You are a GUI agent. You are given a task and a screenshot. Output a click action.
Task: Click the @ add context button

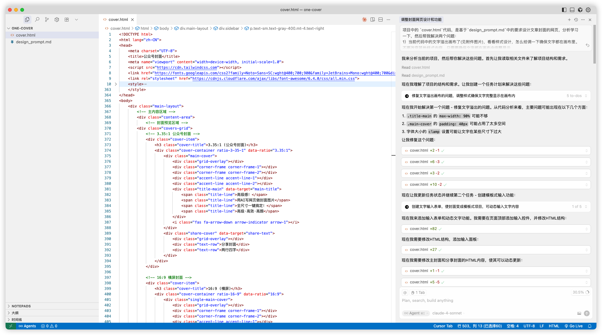point(405,293)
